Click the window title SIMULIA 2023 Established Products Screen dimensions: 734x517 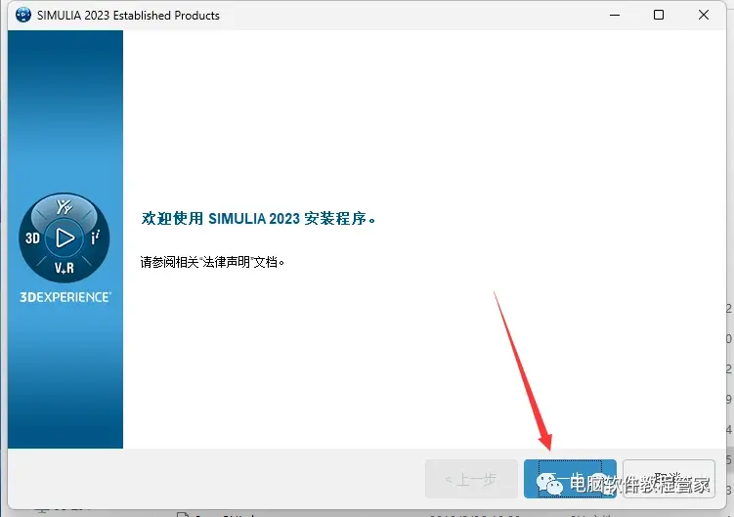(128, 15)
